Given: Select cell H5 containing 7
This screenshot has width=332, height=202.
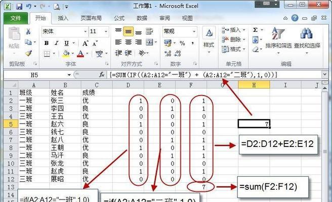Looking at the screenshot, I should [254, 124].
